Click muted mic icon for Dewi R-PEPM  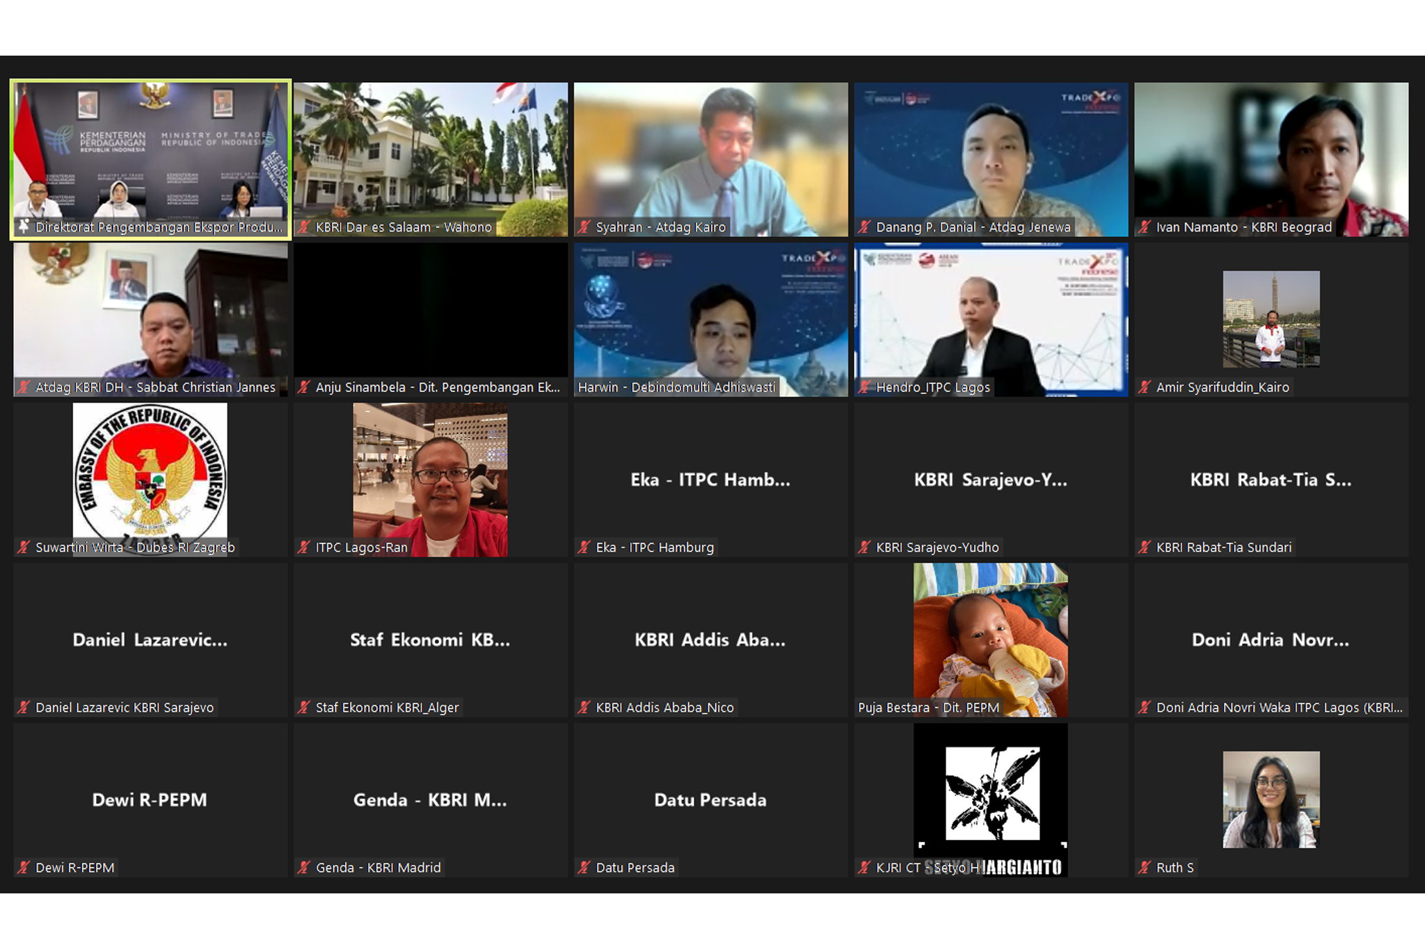point(24,868)
